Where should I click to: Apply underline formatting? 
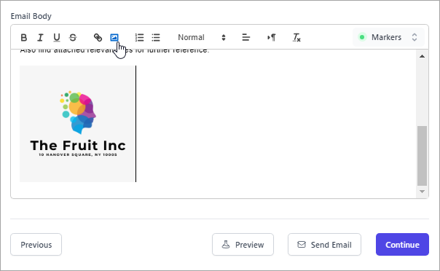(56, 37)
